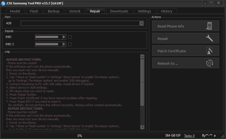The height and width of the screenshot is (139, 226).
Task: Click log line about 'Reset EFS'
Action: [x=34, y=102]
